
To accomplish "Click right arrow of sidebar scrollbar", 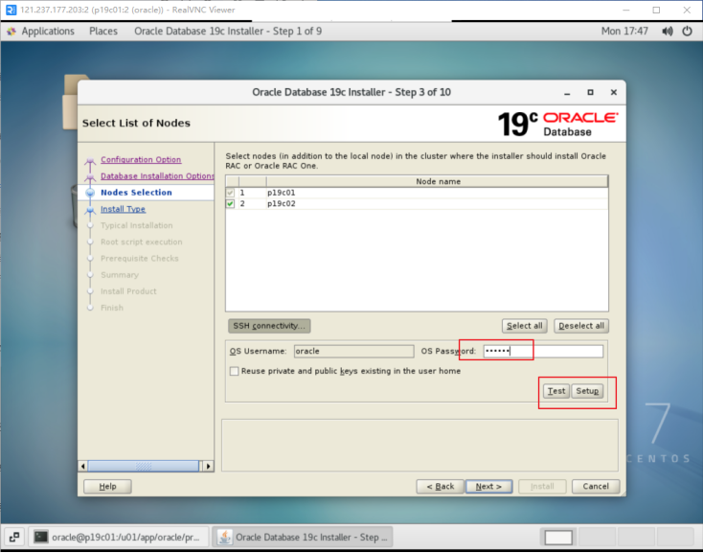I will 208,466.
